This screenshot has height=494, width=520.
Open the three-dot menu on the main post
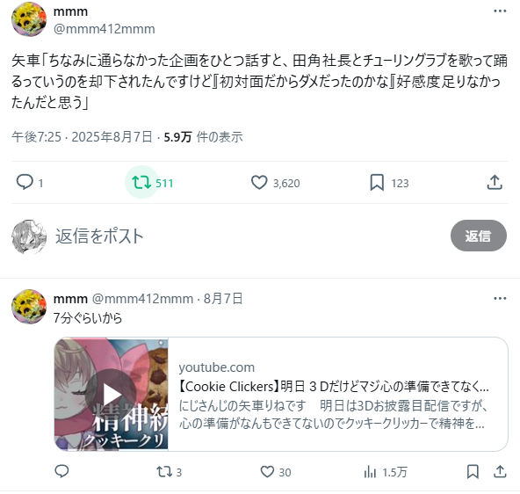(x=500, y=11)
